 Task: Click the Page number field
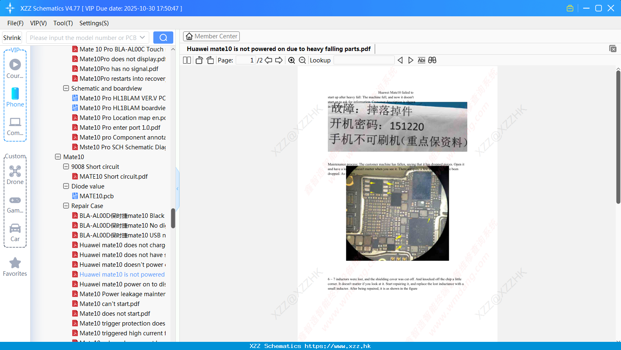[x=246, y=60]
